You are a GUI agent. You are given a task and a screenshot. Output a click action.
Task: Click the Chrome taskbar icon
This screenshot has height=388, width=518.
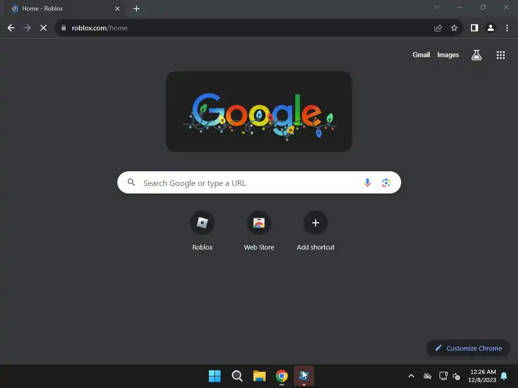click(x=282, y=376)
